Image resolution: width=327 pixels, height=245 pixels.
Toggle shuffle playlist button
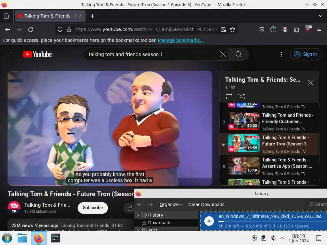(x=241, y=96)
